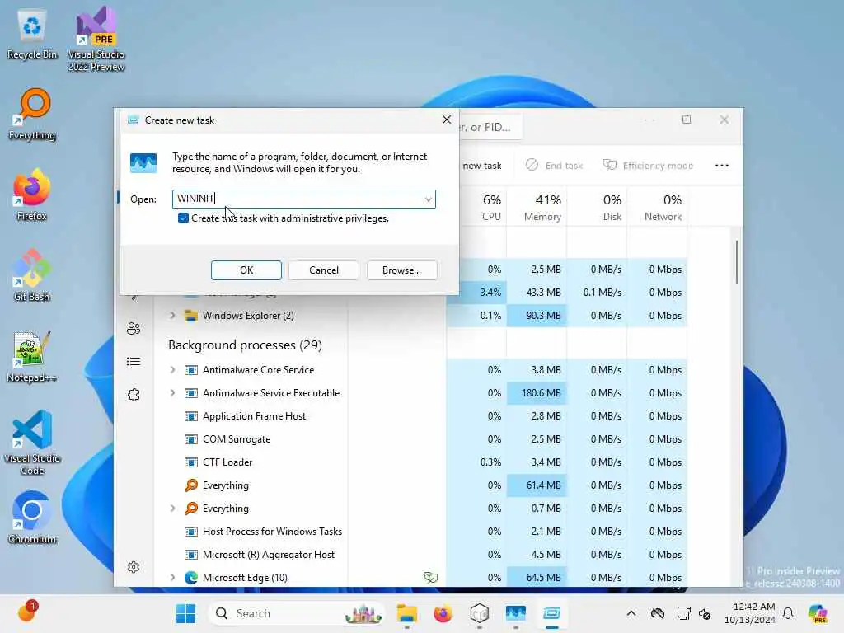Open Copilot Preview icon in taskbar corner

tap(818, 613)
